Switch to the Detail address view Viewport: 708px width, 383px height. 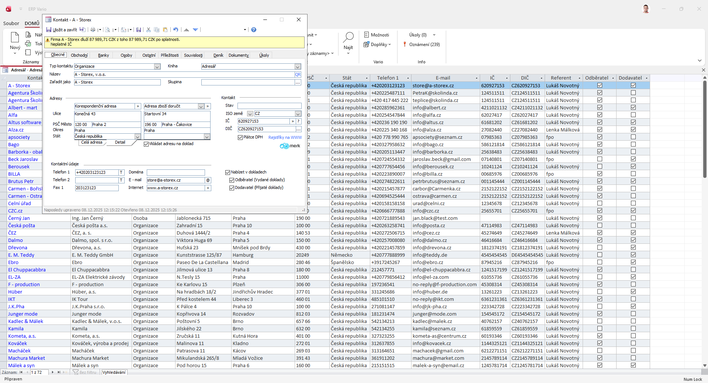coord(120,142)
